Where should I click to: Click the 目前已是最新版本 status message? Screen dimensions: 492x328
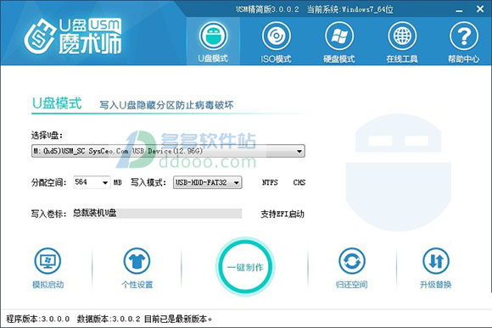tap(178, 319)
